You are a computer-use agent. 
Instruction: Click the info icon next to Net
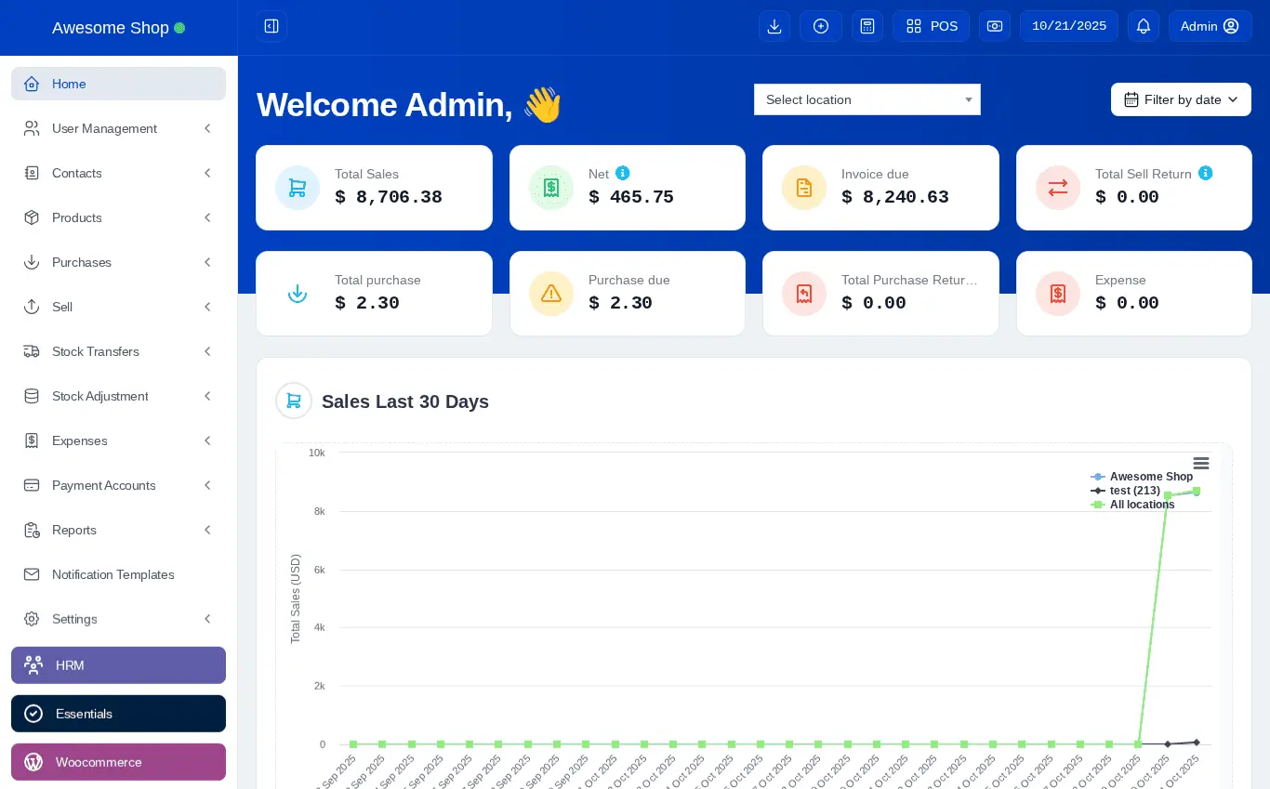point(622,173)
